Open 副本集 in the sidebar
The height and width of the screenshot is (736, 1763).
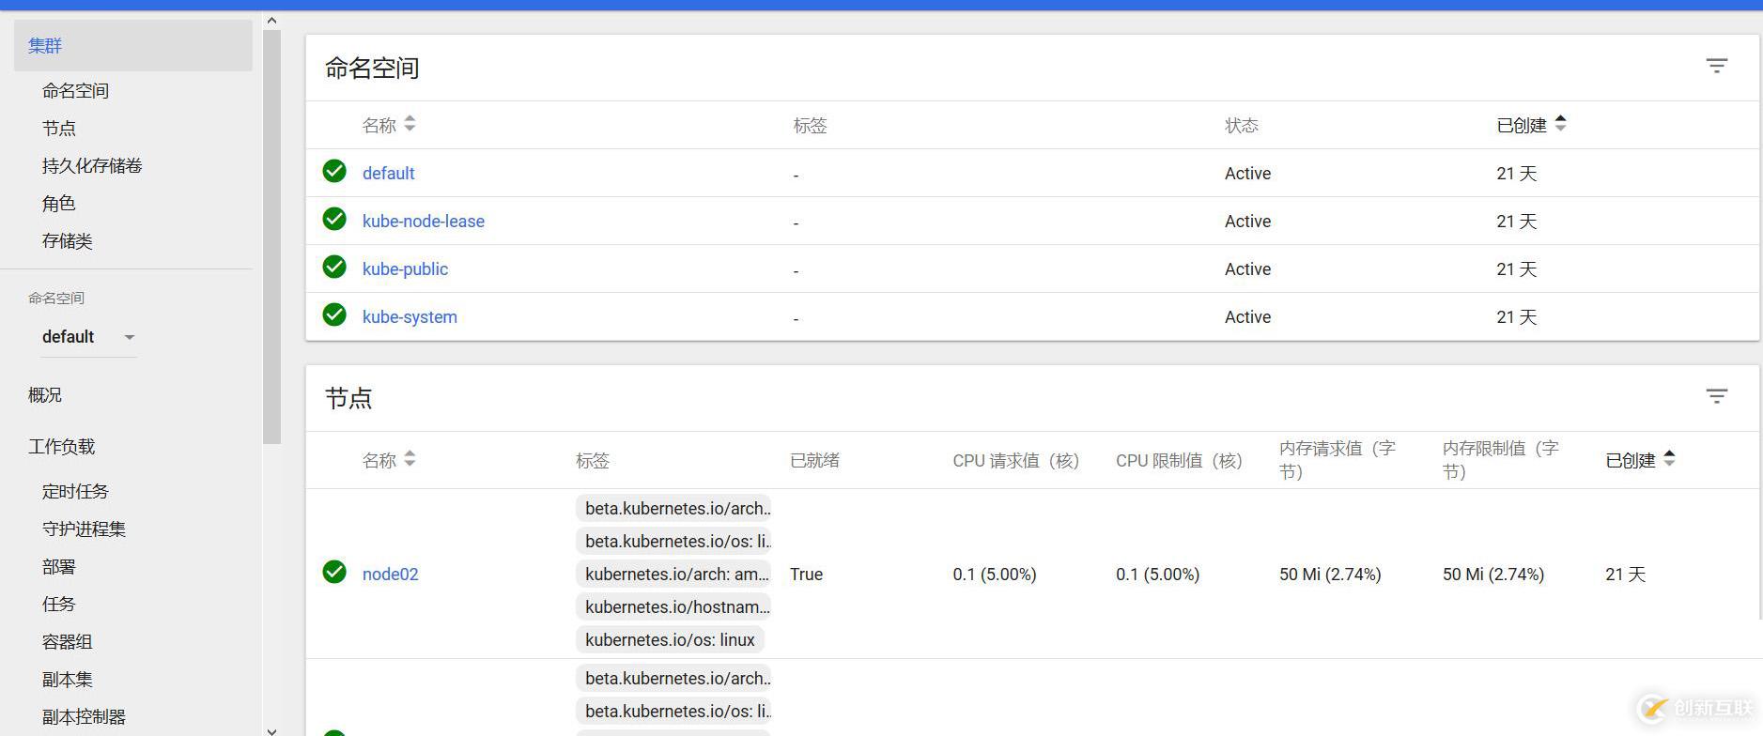67,680
